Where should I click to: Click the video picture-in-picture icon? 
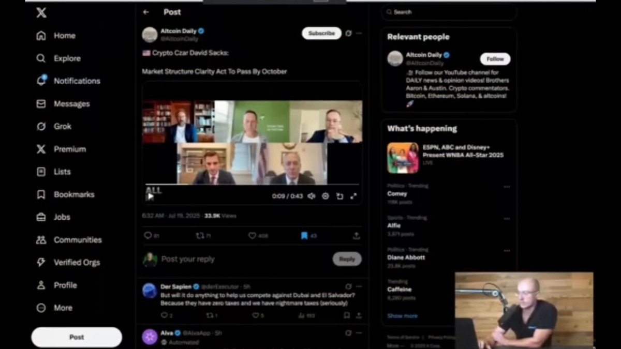pos(339,196)
